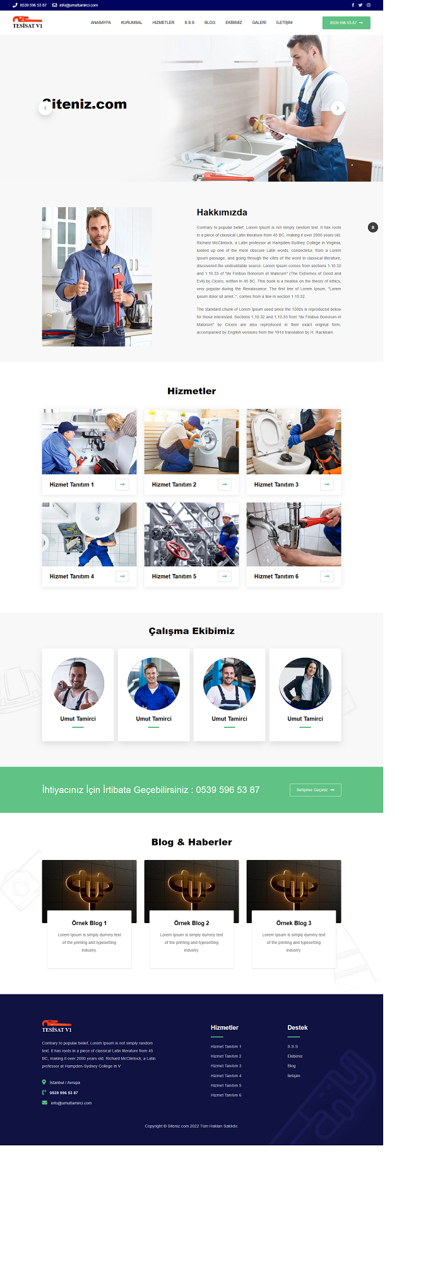Click the İletişime Geçiniz button
The height and width of the screenshot is (1271, 421).
[x=316, y=790]
